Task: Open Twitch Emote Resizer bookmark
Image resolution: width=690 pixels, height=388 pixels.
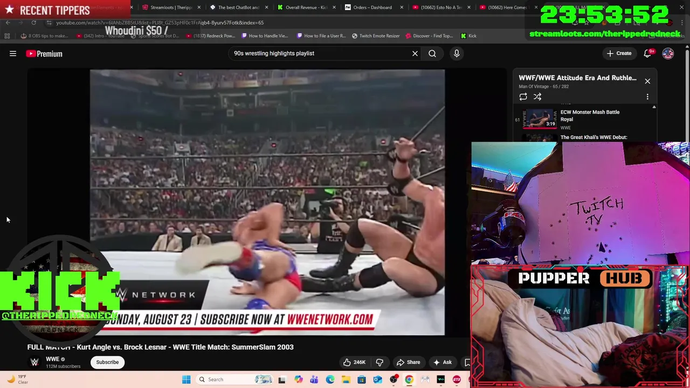Action: click(376, 36)
